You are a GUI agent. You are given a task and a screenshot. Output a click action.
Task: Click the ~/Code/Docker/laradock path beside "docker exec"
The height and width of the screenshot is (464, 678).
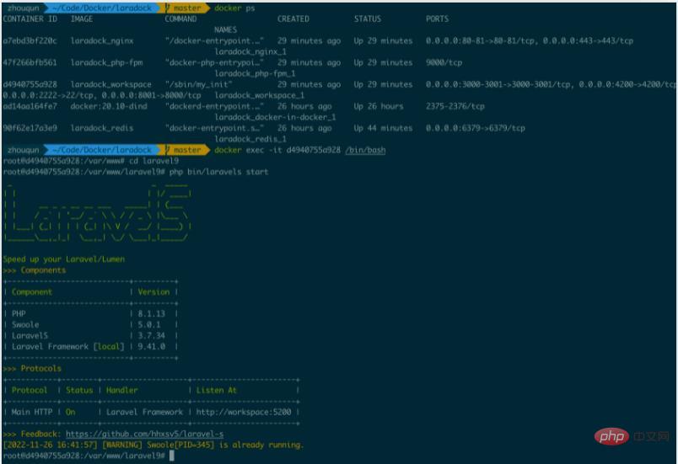pyautogui.click(x=101, y=150)
